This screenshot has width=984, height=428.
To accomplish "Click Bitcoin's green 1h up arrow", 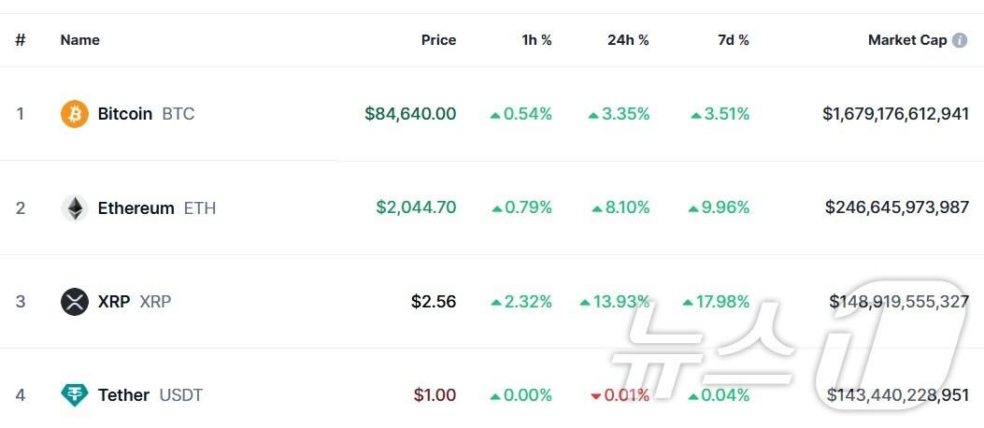I will point(495,115).
